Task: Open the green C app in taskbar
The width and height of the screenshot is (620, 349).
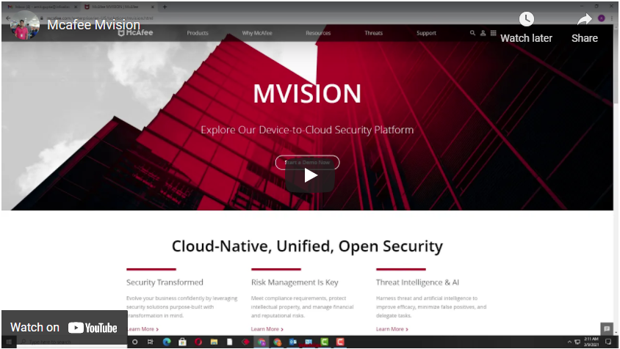Action: click(324, 342)
